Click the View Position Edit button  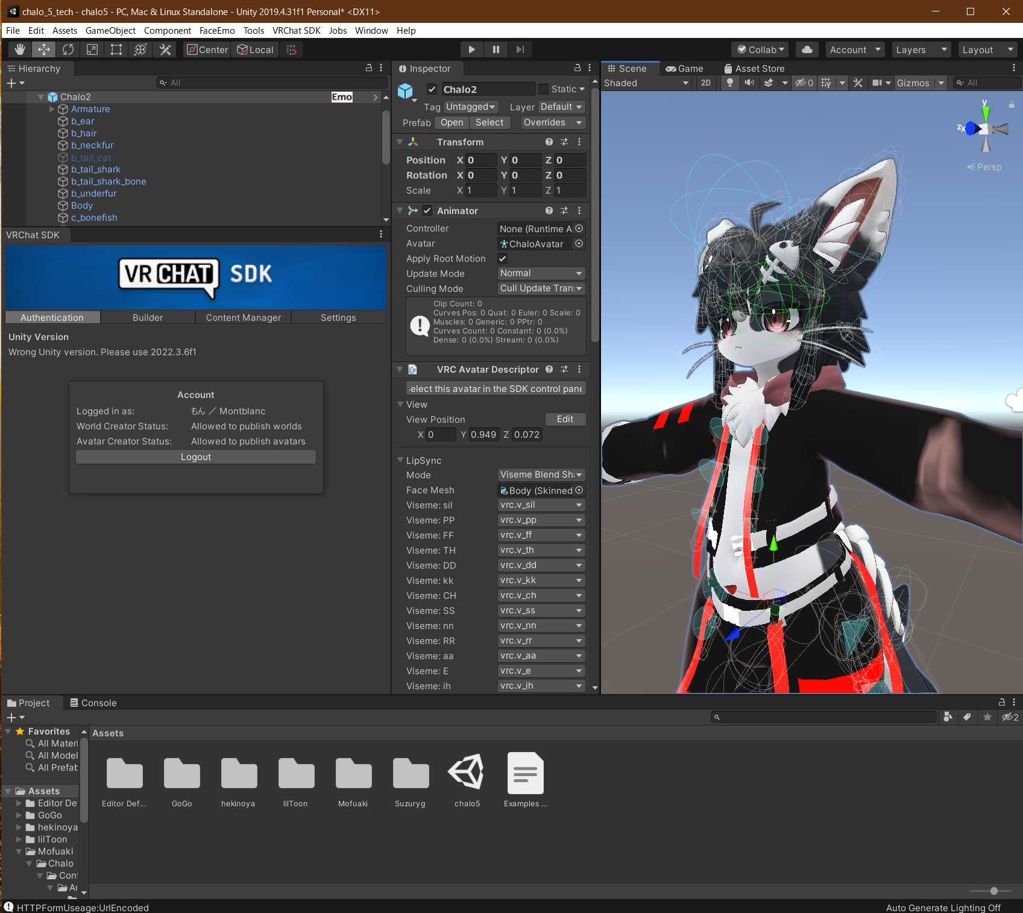click(565, 419)
